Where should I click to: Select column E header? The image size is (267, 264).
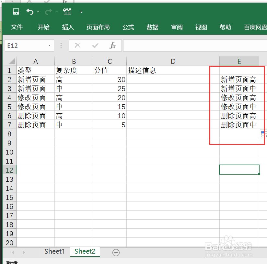click(239, 61)
